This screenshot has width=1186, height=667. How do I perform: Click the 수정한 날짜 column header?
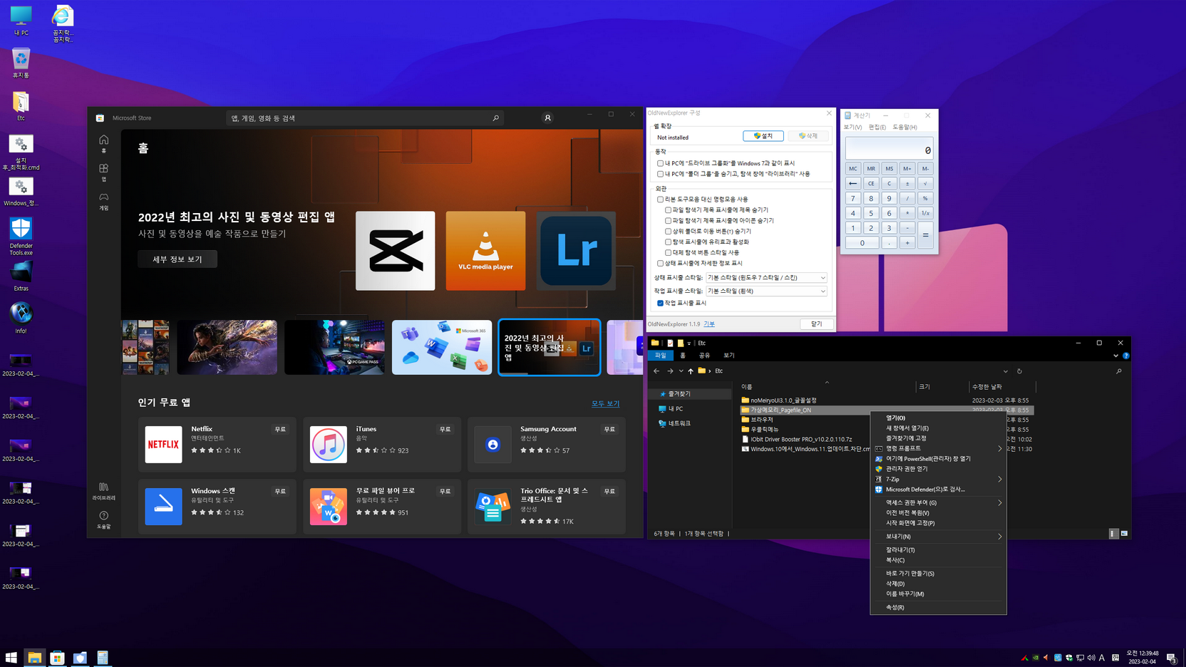(x=1002, y=386)
